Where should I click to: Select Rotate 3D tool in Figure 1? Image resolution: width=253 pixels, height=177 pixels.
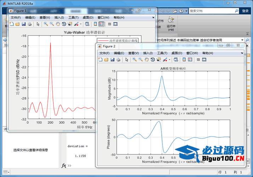tap(64, 24)
